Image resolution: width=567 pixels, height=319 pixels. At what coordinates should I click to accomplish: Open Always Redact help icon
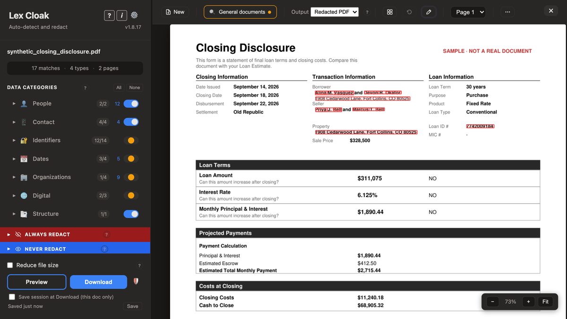coord(106,234)
